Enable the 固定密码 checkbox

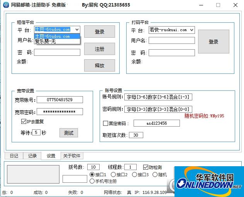click(x=105, y=124)
